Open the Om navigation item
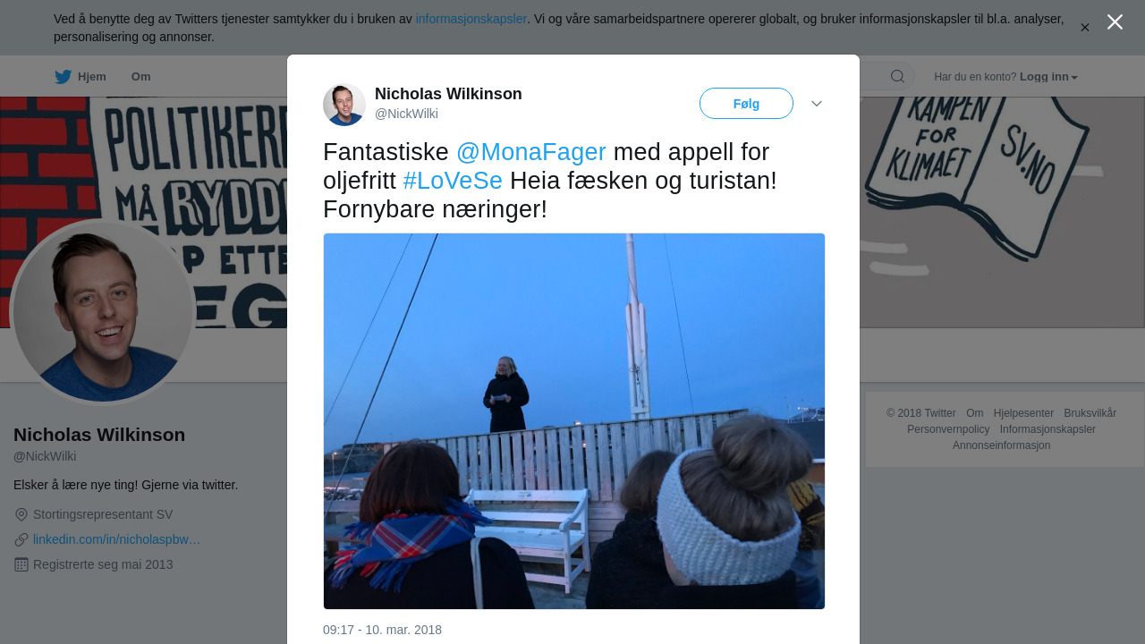 140,77
